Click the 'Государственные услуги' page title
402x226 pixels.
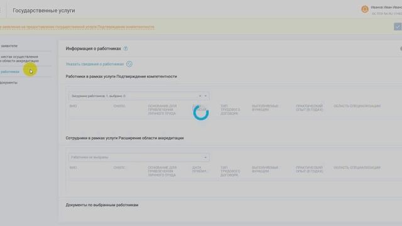pos(44,11)
